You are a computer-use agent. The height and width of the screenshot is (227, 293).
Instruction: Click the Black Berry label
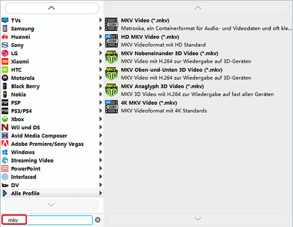[25, 87]
